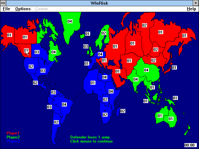The width and height of the screenshot is (199, 149).
Task: Click the Player2 green legend label
Action: point(13,137)
